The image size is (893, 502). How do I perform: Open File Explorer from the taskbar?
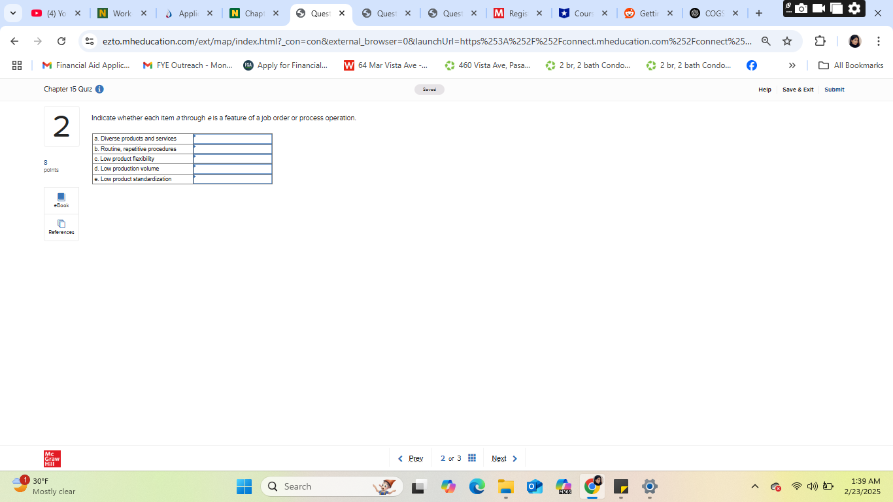(x=506, y=486)
